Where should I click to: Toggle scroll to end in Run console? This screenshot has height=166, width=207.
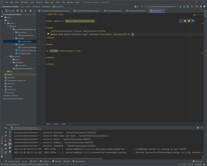(10, 144)
